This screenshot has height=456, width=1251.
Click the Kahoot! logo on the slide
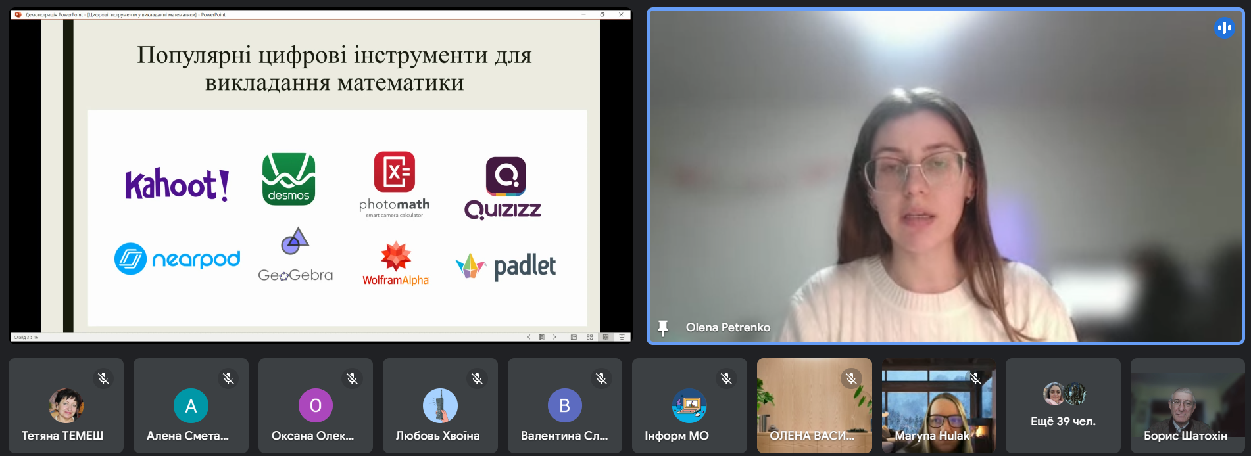coord(177,184)
